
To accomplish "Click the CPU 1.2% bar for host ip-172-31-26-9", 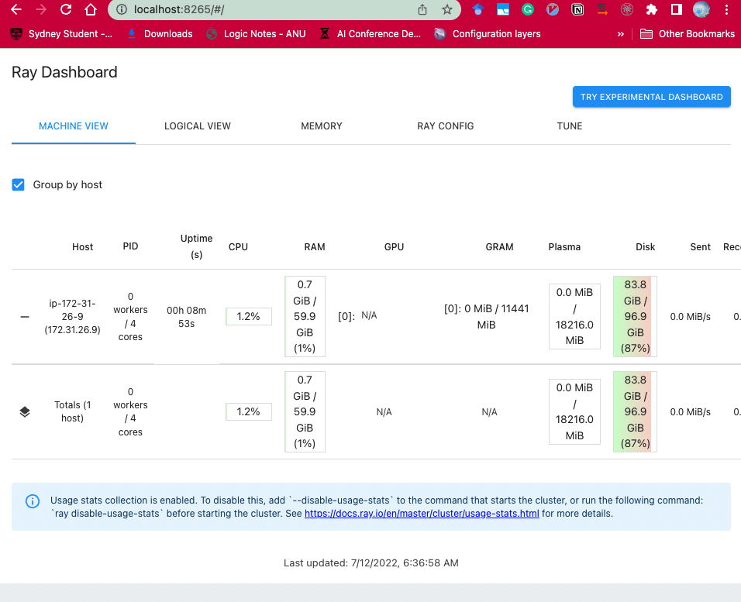I will (x=249, y=317).
